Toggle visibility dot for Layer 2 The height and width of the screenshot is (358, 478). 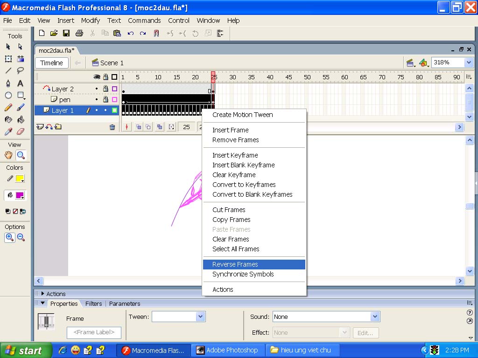(97, 89)
